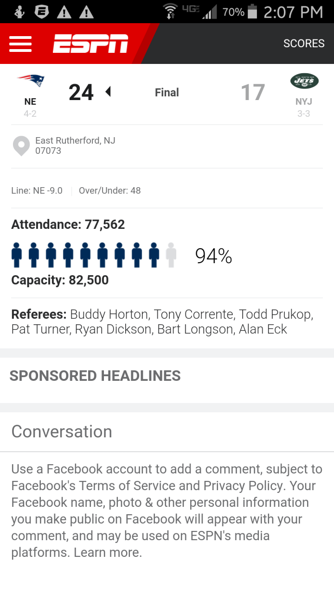
Task: Open the hamburger menu
Action: [x=20, y=44]
